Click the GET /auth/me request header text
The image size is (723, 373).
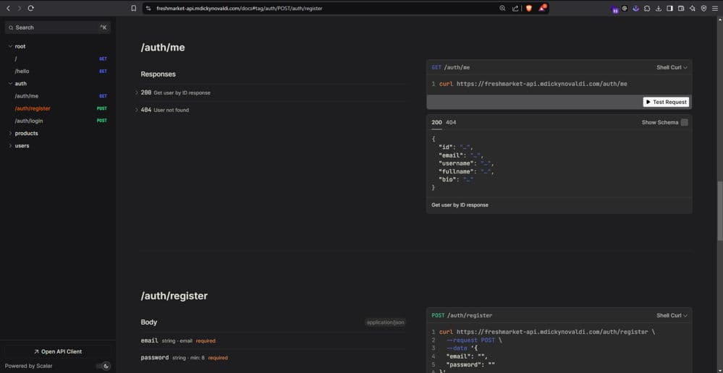pos(450,68)
